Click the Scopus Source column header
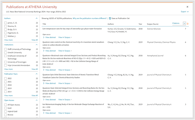The height and width of the screenshot is (120, 195). (x=153, y=24)
